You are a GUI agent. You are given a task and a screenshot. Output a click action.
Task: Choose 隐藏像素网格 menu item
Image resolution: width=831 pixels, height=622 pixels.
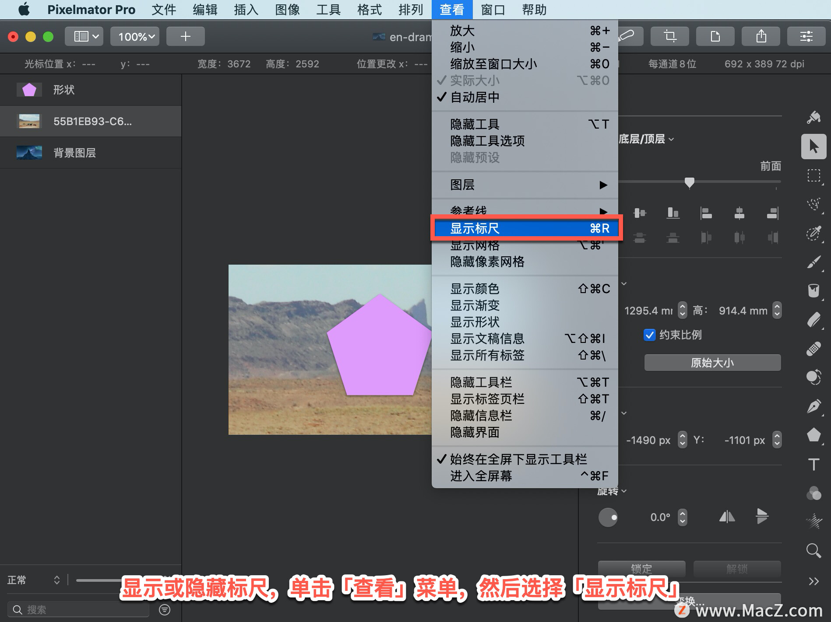(525, 262)
